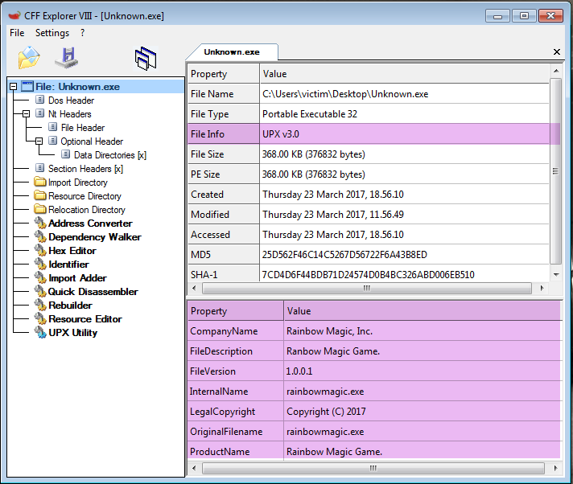Viewport: 573px width, 484px height.
Task: Open the Hex Editor tool
Action: [72, 251]
